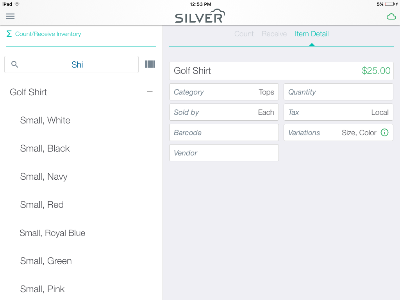Switch to the Count tab

click(244, 34)
